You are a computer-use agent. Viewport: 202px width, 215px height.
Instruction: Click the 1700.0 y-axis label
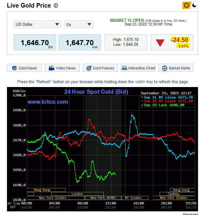click(x=19, y=95)
